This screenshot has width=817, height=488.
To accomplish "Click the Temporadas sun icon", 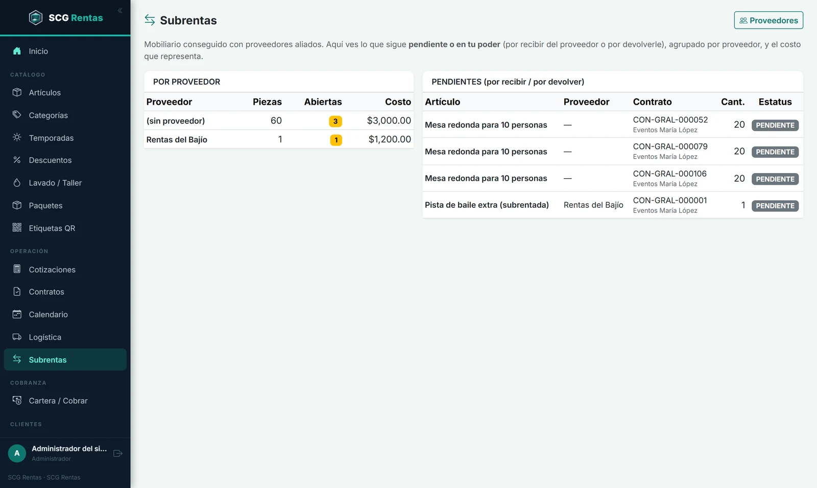I will point(17,138).
